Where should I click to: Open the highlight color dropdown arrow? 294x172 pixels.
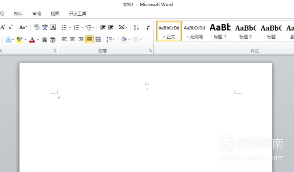(x=25, y=39)
